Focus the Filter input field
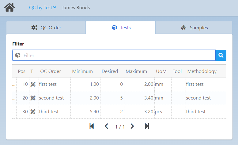The image size is (238, 145). pos(118,55)
